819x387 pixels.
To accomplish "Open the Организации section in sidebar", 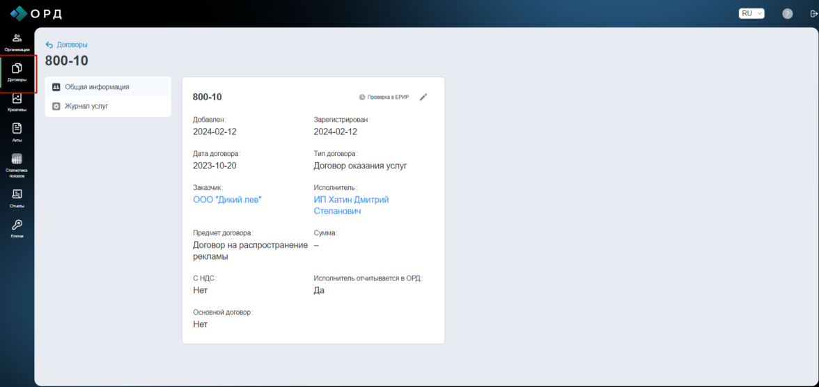I will pos(17,43).
